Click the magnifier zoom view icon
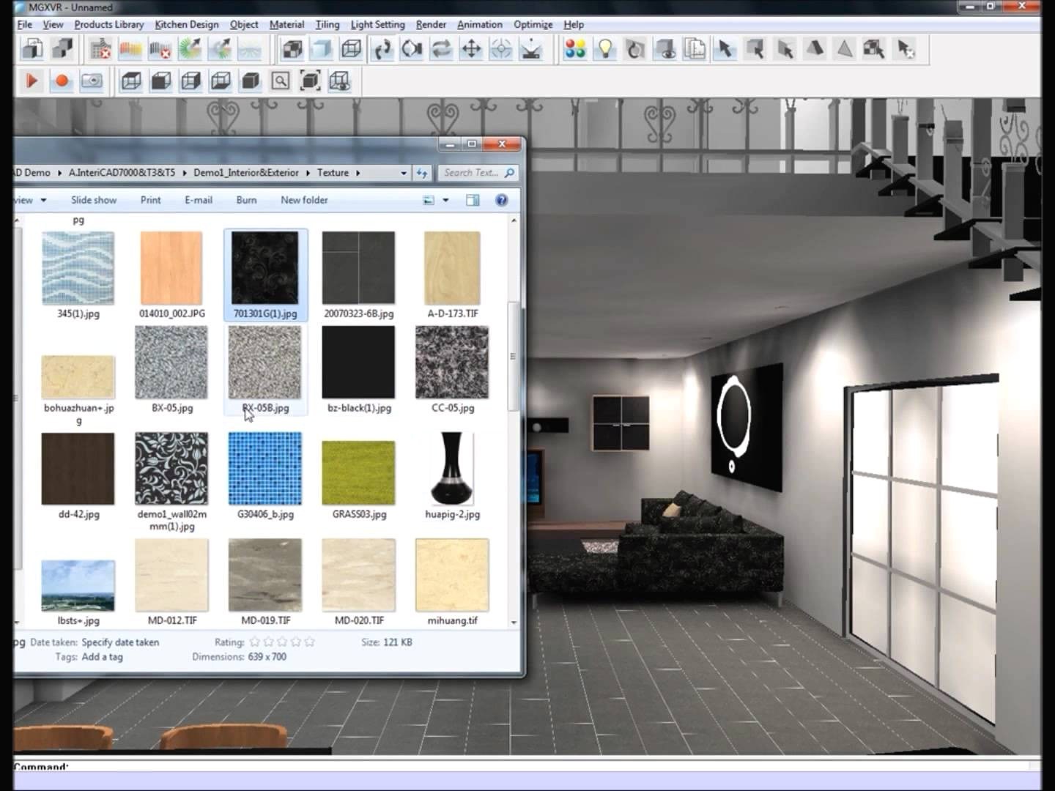The height and width of the screenshot is (791, 1055). click(x=280, y=81)
